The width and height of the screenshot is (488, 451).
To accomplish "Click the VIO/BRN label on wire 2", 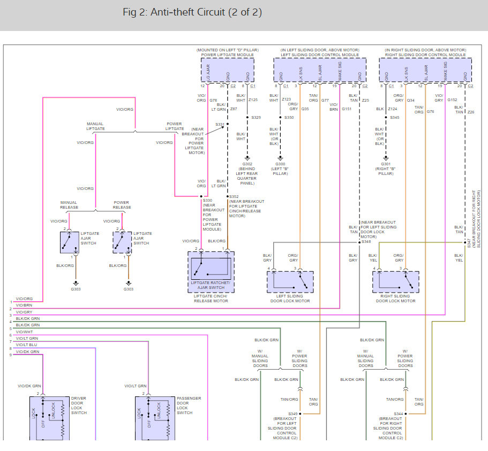I will [x=24, y=305].
